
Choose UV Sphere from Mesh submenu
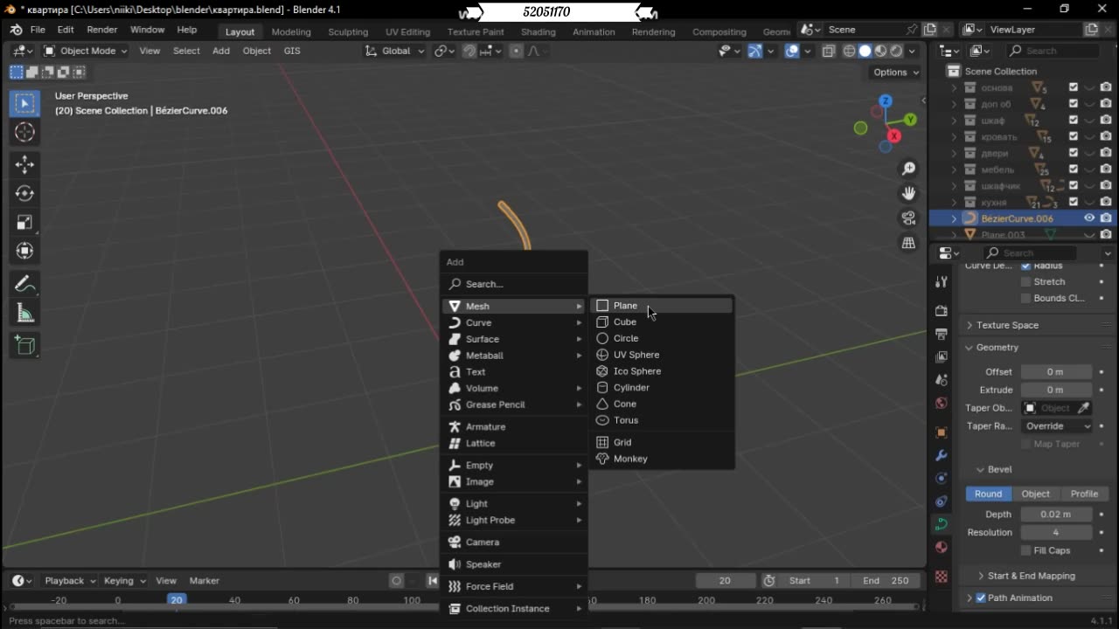click(662, 355)
